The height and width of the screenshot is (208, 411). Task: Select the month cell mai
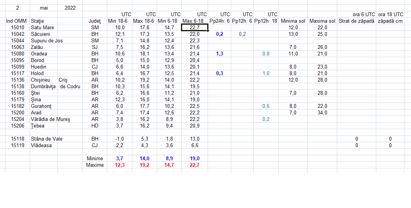click(x=44, y=8)
